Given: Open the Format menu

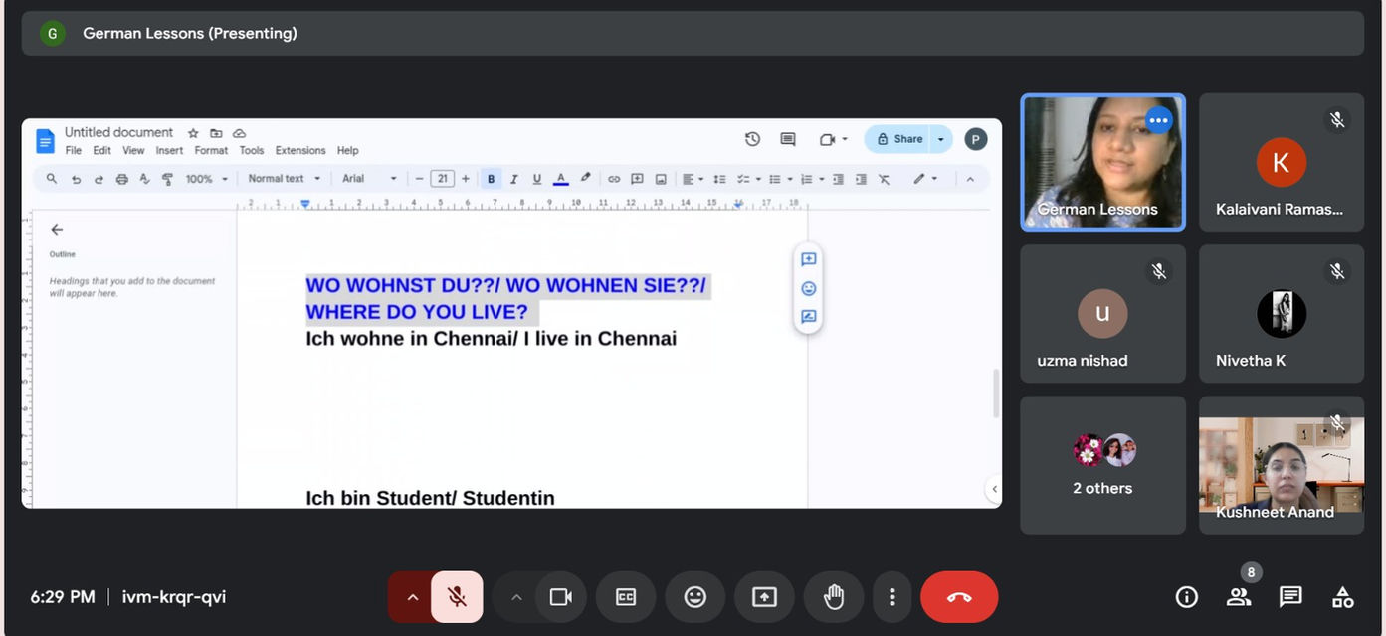Looking at the screenshot, I should 211,151.
